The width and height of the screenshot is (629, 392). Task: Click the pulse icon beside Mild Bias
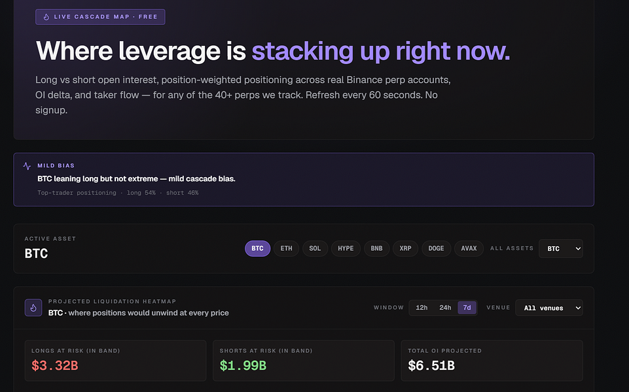[x=27, y=166]
